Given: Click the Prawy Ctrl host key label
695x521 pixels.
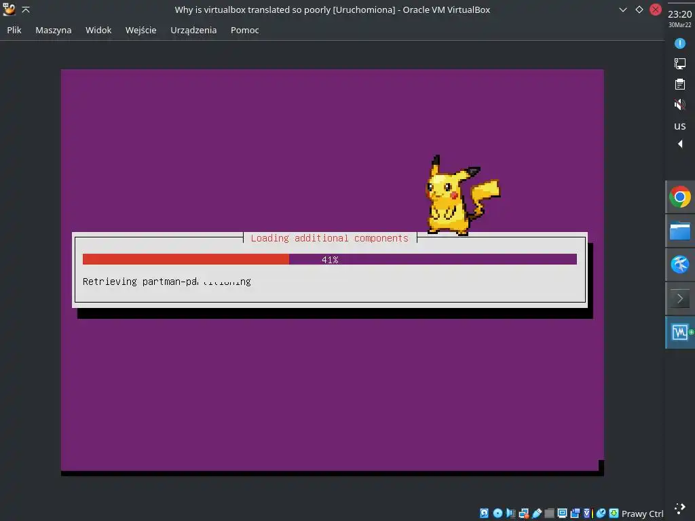Looking at the screenshot, I should [642, 514].
